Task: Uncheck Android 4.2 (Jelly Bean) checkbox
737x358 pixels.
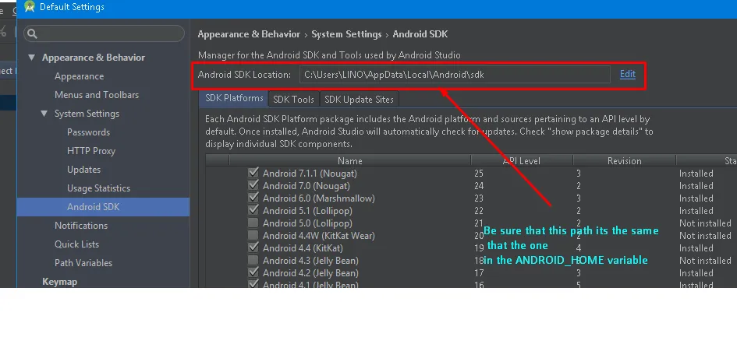Action: coord(253,272)
